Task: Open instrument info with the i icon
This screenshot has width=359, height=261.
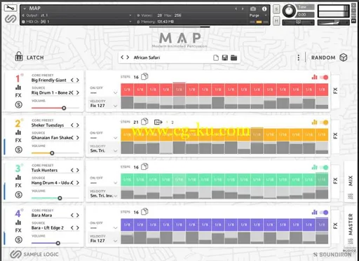Action: [264, 9]
